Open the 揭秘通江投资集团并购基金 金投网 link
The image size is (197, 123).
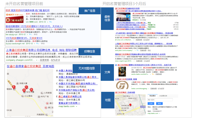click(x=140, y=54)
